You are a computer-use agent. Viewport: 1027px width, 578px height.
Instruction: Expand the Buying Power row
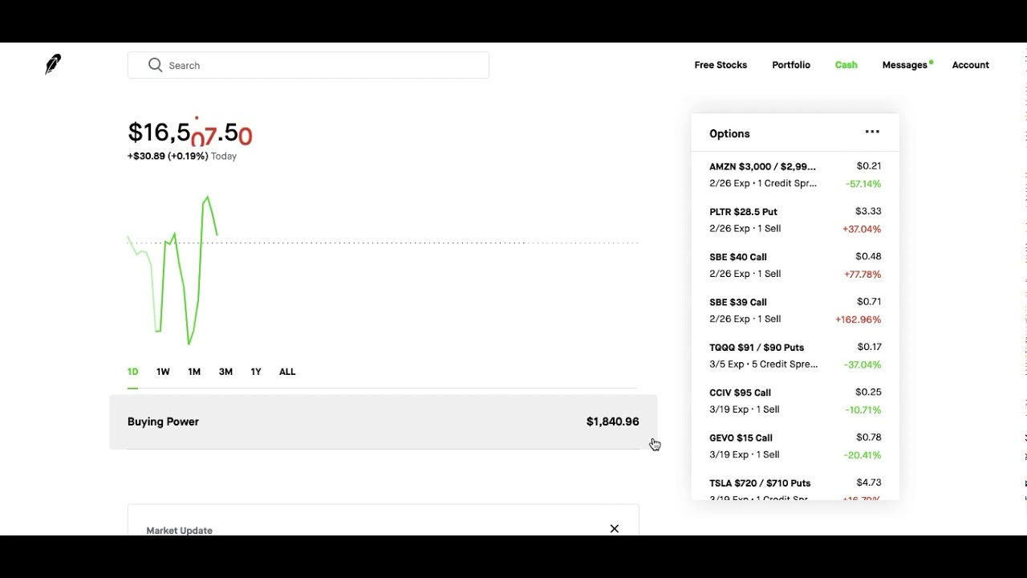coord(384,421)
